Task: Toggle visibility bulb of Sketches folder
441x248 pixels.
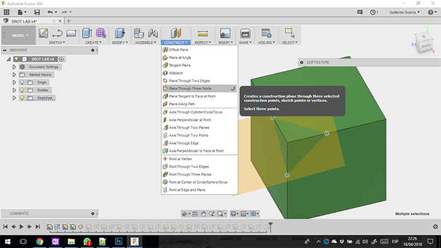Action: (22, 98)
